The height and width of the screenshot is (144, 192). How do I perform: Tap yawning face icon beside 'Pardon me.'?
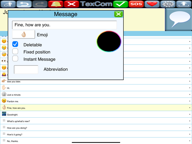coord(4,101)
